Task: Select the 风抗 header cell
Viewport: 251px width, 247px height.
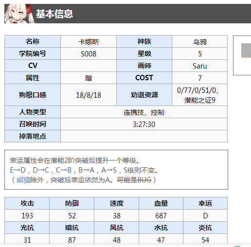Action: (x=117, y=228)
